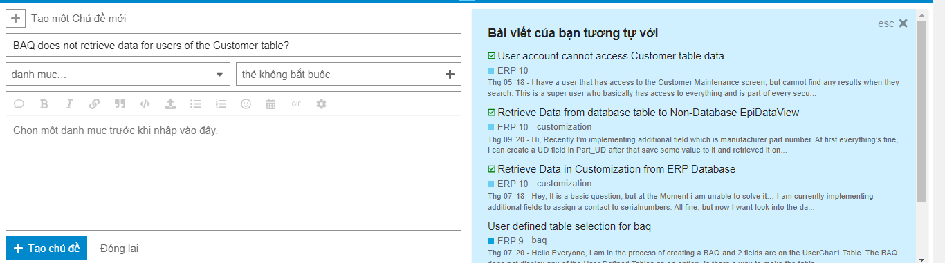Click the Tạo chủ đề button
This screenshot has height=263, width=945.
click(x=46, y=248)
